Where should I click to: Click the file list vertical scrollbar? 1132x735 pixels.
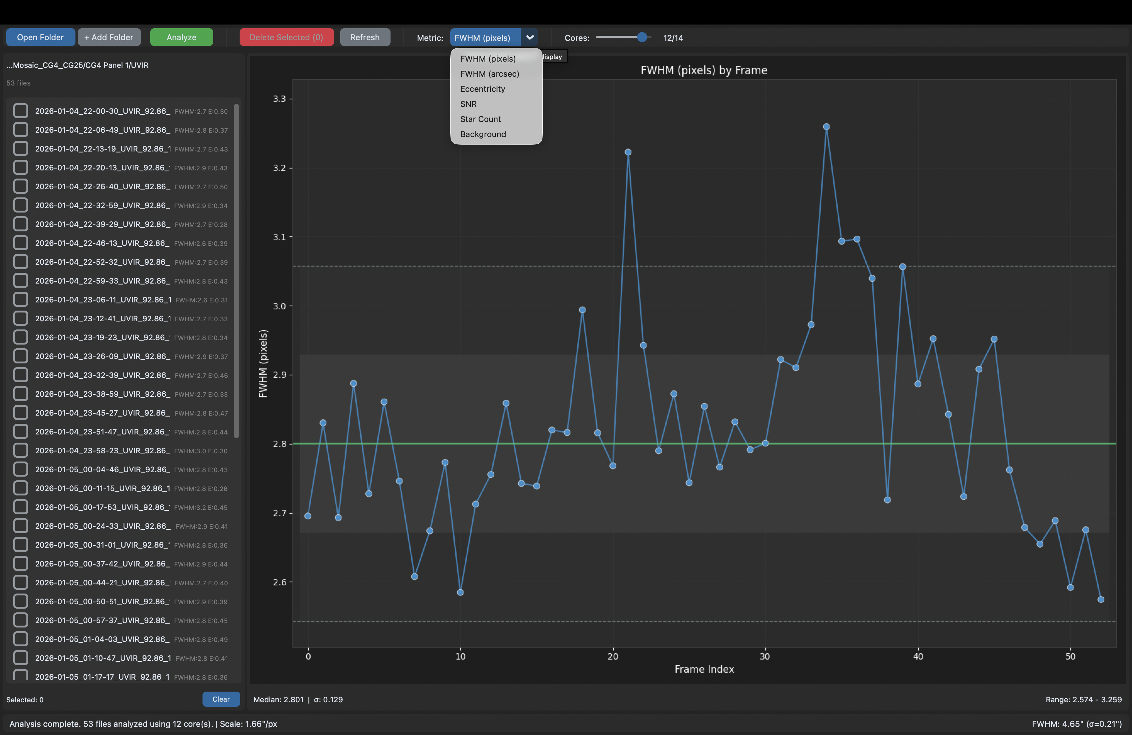click(x=236, y=271)
